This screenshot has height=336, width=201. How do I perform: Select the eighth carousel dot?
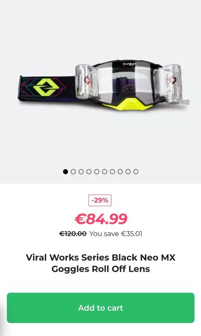(120, 172)
